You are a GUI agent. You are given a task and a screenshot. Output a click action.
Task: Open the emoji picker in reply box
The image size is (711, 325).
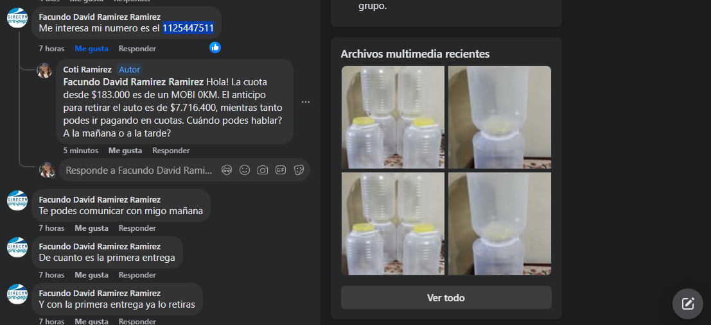point(245,171)
